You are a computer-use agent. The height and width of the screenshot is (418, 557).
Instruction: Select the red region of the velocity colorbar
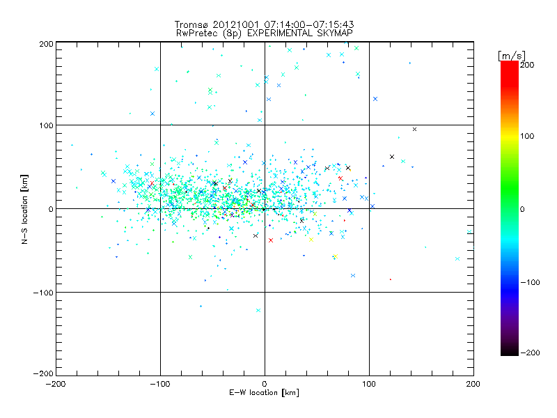pyautogui.click(x=510, y=73)
